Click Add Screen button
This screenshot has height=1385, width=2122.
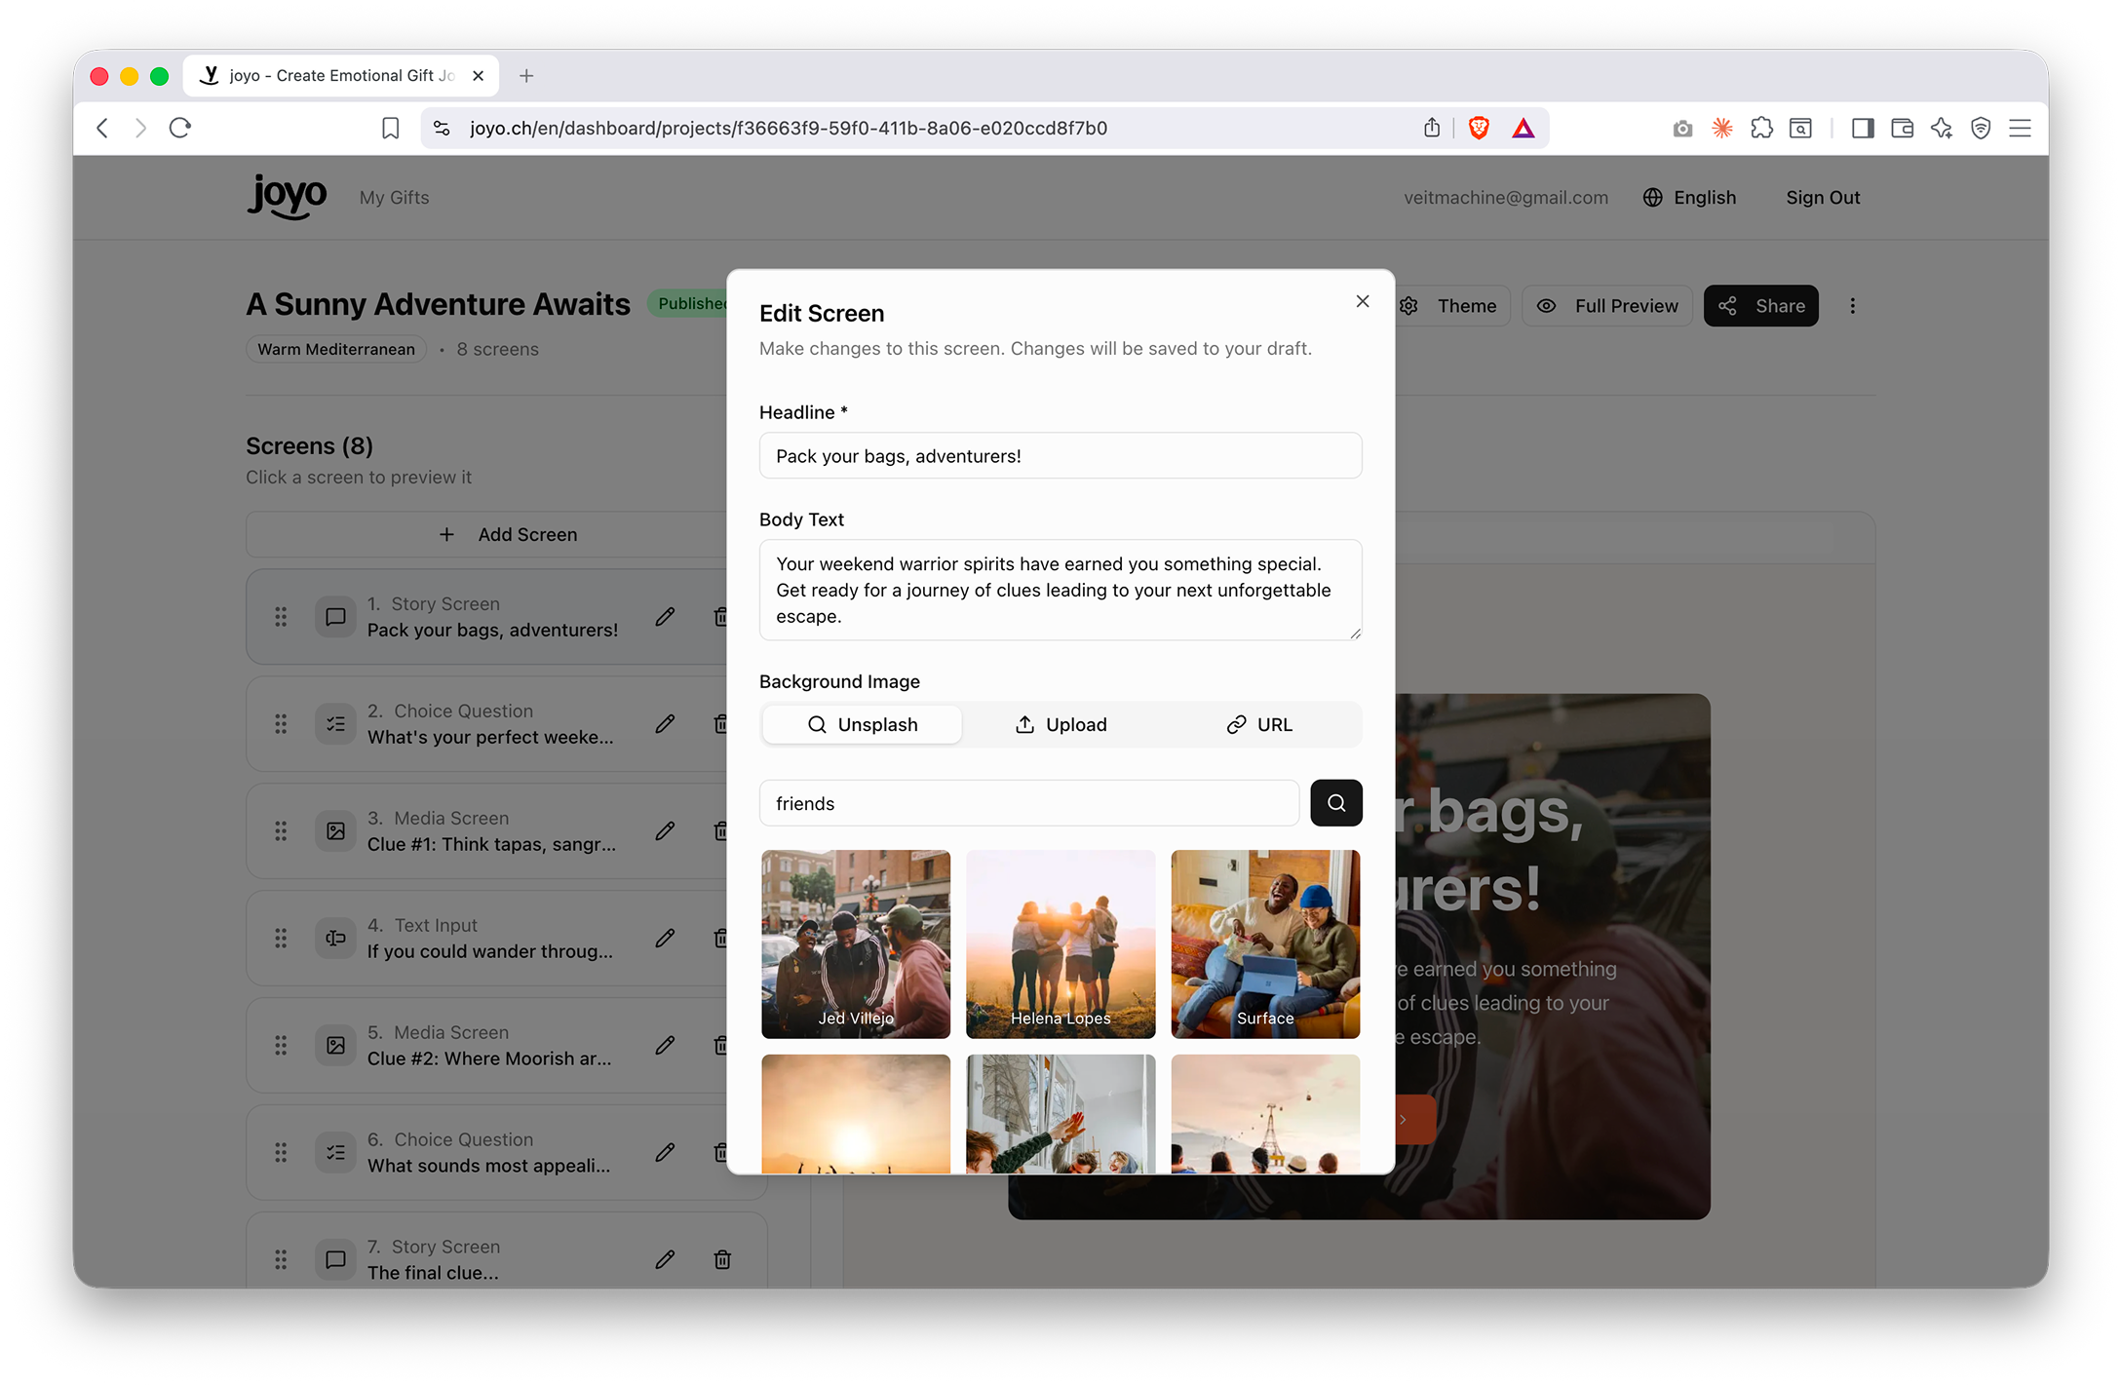[507, 534]
